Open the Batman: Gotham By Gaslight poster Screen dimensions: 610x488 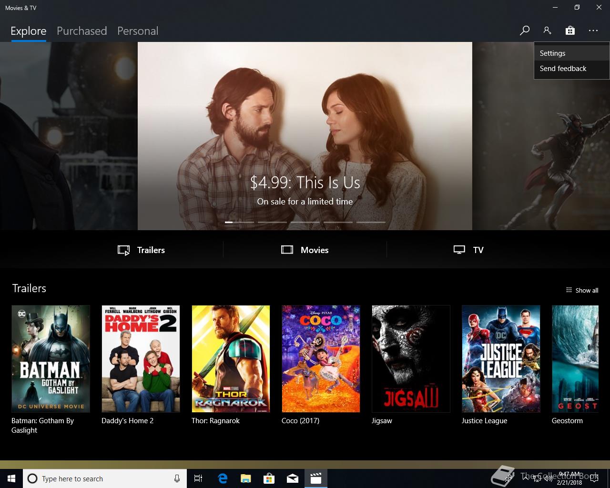pos(51,359)
